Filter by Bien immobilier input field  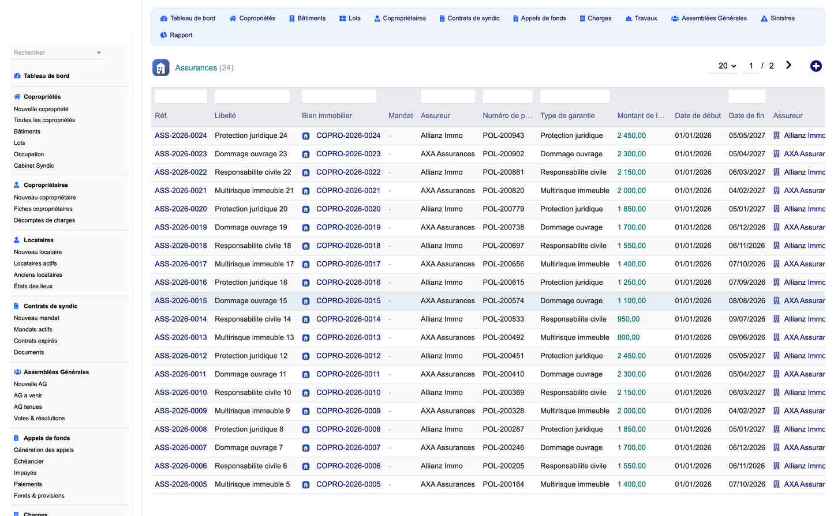pyautogui.click(x=339, y=96)
